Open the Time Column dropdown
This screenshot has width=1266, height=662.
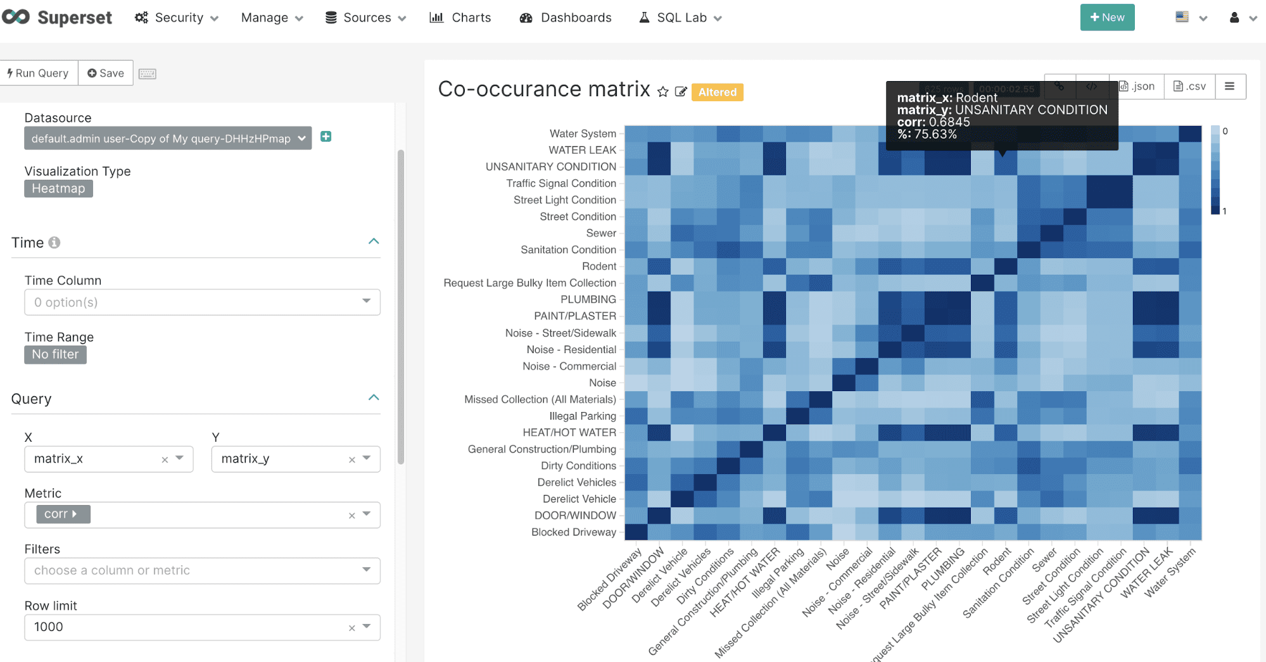(x=202, y=302)
